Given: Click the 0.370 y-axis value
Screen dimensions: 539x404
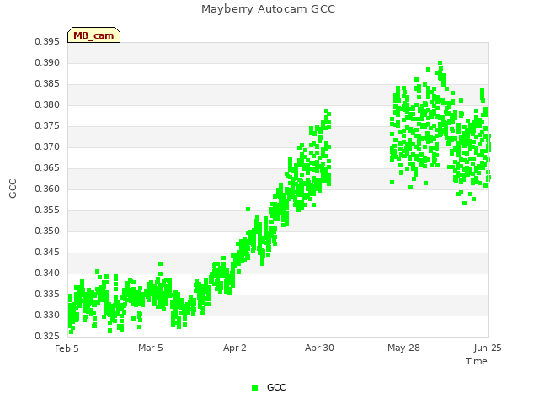Looking at the screenshot, I should pyautogui.click(x=47, y=147).
